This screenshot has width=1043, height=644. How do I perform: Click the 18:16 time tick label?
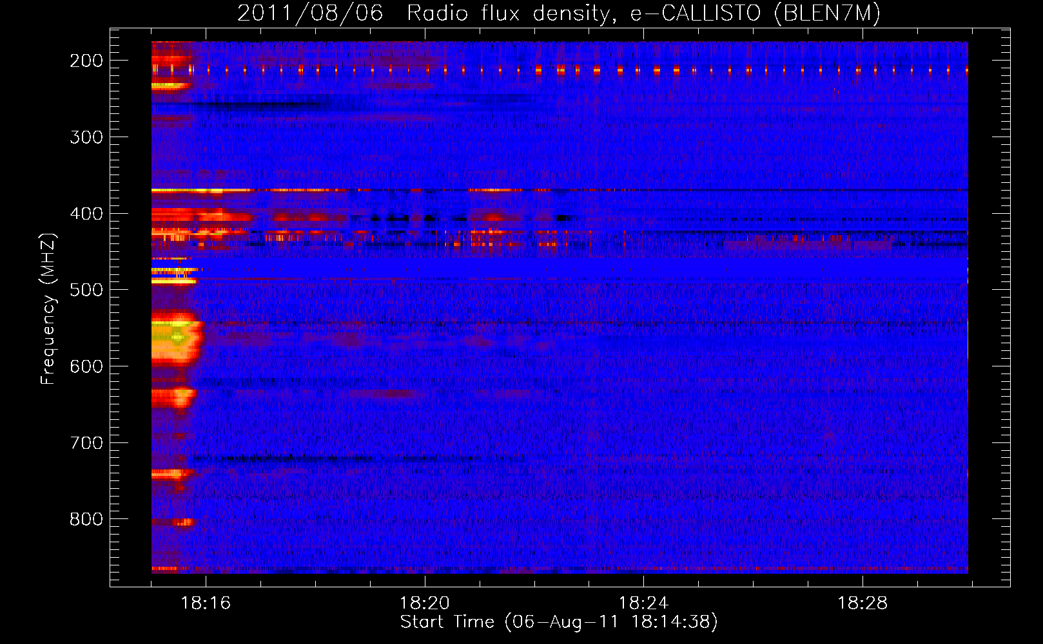point(206,603)
